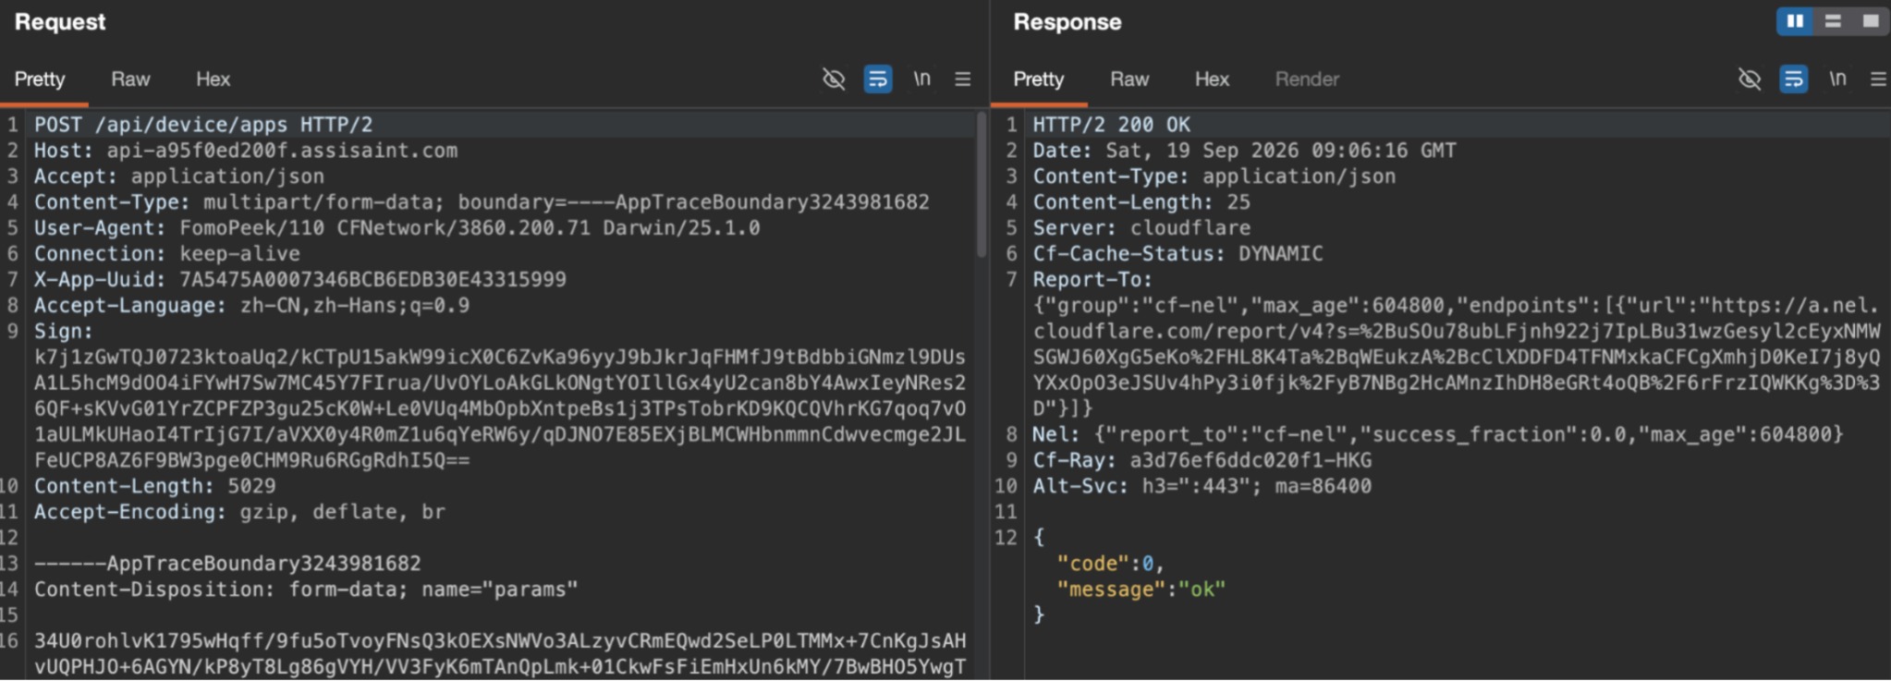Toggle word wrap in Request panel
The height and width of the screenshot is (681, 1891).
(x=877, y=79)
